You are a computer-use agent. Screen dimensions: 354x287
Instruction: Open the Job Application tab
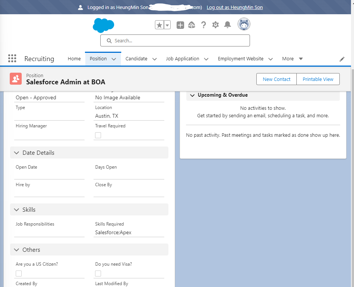[182, 58]
